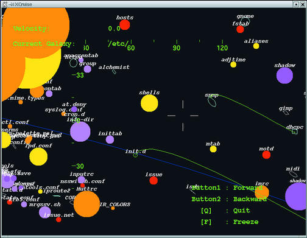Select the purple inittab planet
The width and height of the screenshot is (307, 238).
(110, 139)
